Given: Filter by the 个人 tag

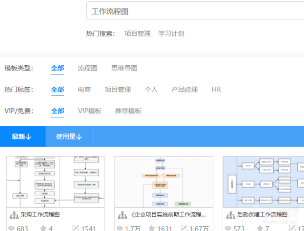Looking at the screenshot, I should click(x=151, y=90).
